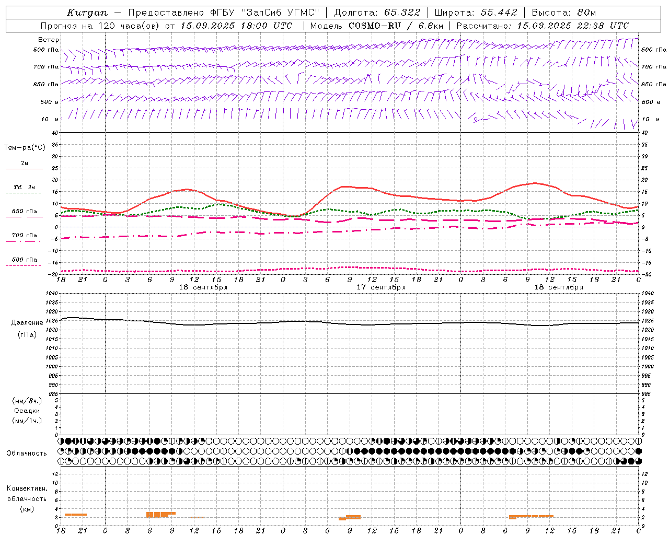Screen dimensions: 669x535
Task: Click '500 м' label on left wind axis
Action: pos(50,102)
